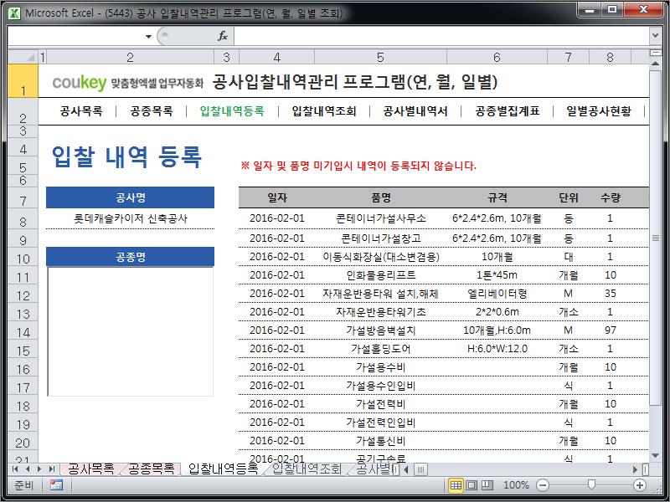670x502 pixels.
Task: Click quantity cell 97
Action: point(611,330)
